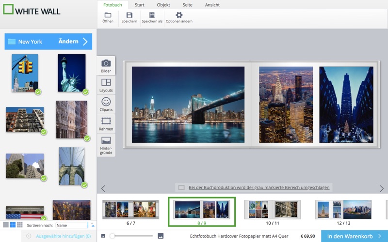388x242 pixels.
Task: Select blue four-tile grid view
Action: coord(13,225)
